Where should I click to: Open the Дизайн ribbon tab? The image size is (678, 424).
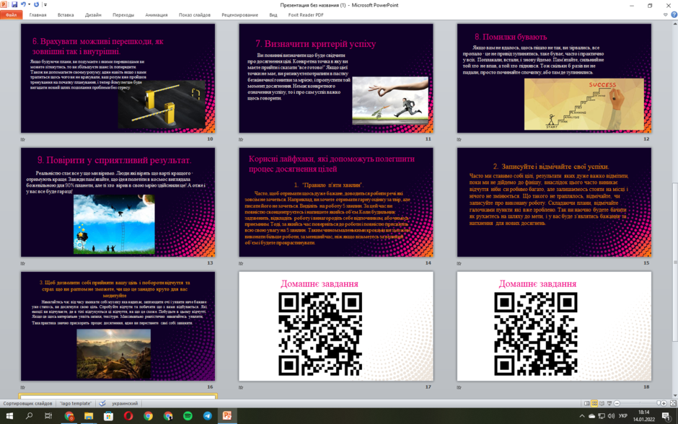93,14
